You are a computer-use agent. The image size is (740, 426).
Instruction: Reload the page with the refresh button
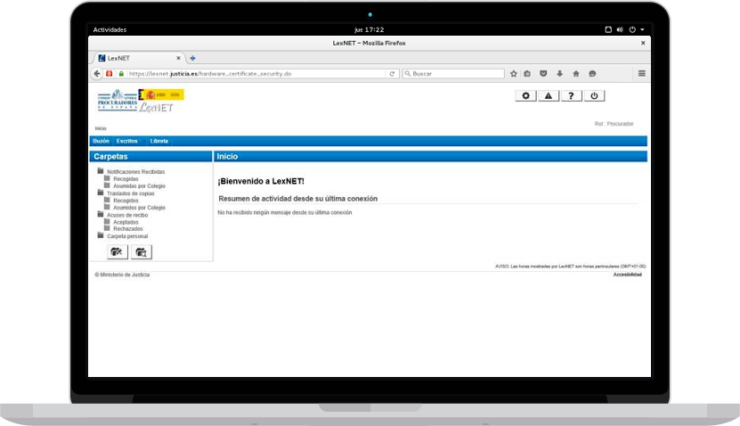pos(392,74)
